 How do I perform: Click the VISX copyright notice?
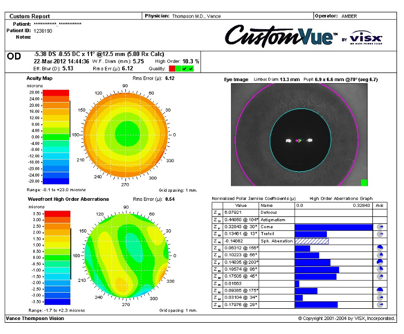[347, 318]
